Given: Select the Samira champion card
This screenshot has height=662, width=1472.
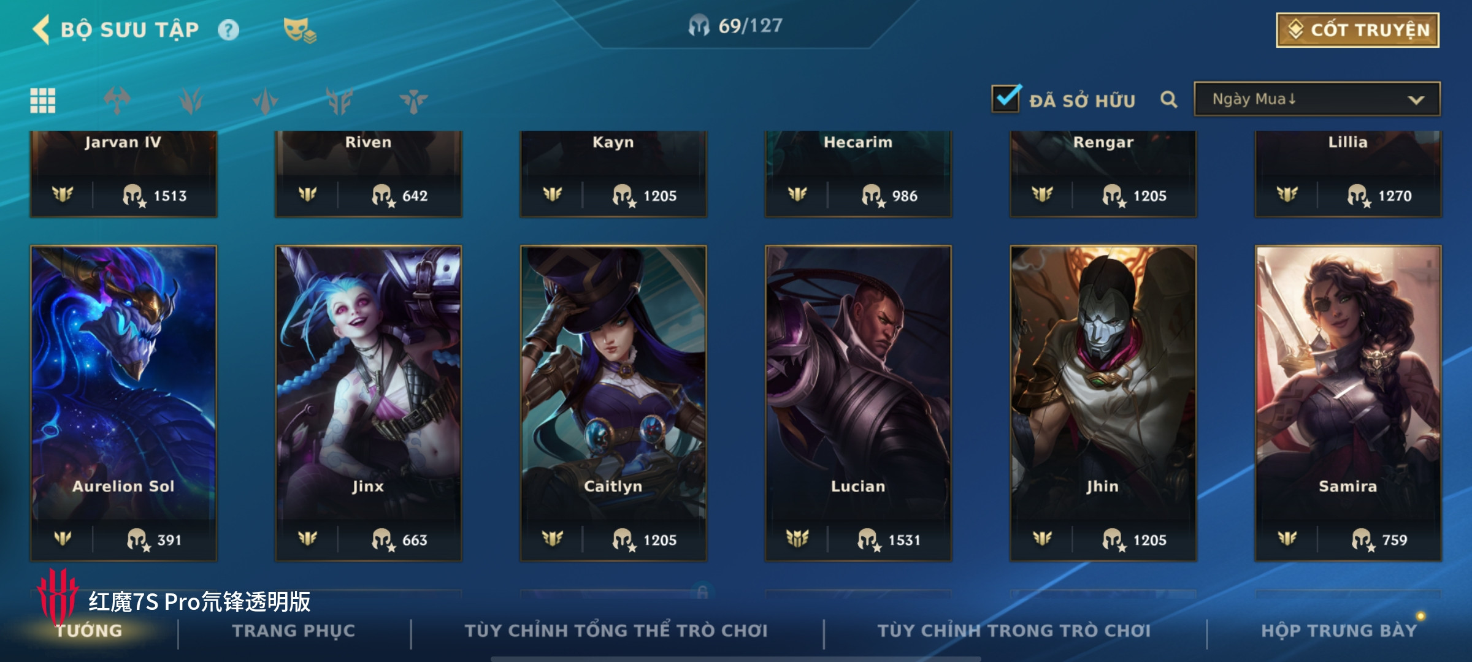Looking at the screenshot, I should [x=1348, y=403].
